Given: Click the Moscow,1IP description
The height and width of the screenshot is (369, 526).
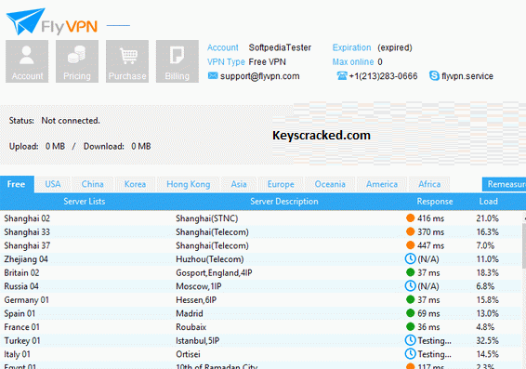Looking at the screenshot, I should [x=199, y=286].
